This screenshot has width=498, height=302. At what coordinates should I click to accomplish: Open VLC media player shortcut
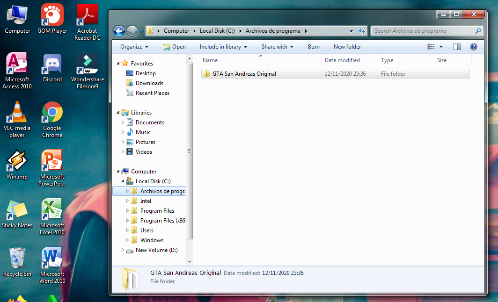click(x=17, y=120)
